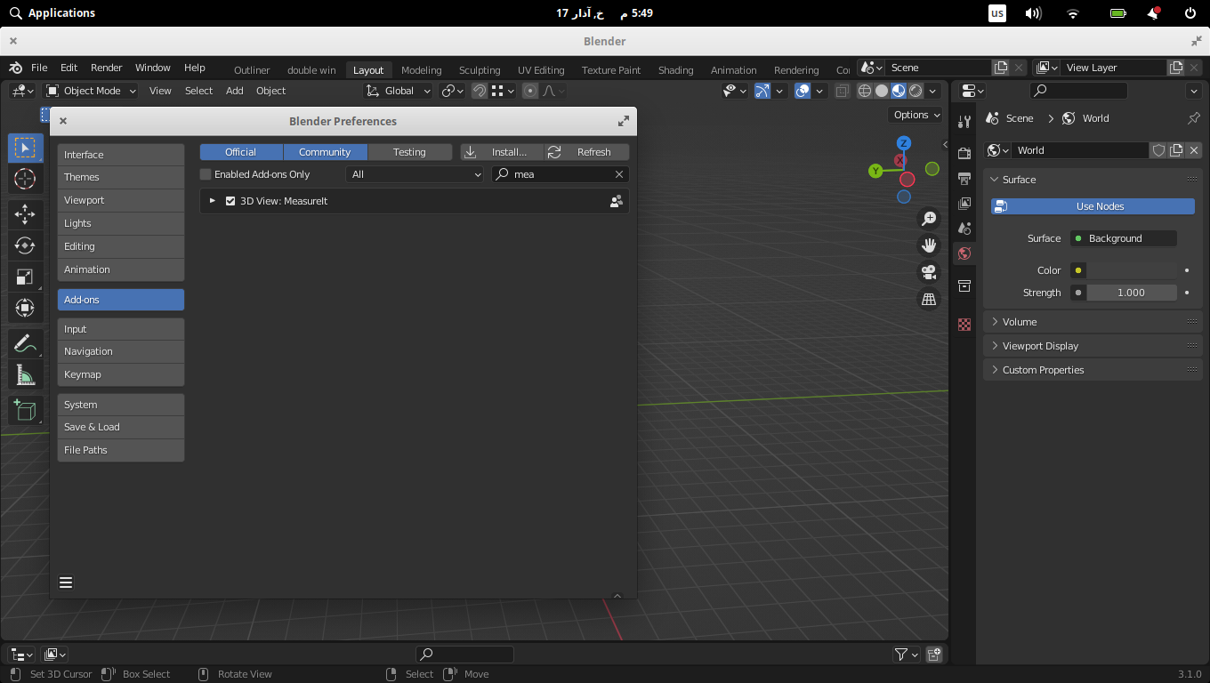The height and width of the screenshot is (683, 1210).
Task: Click the add-on search field
Action: click(x=561, y=174)
